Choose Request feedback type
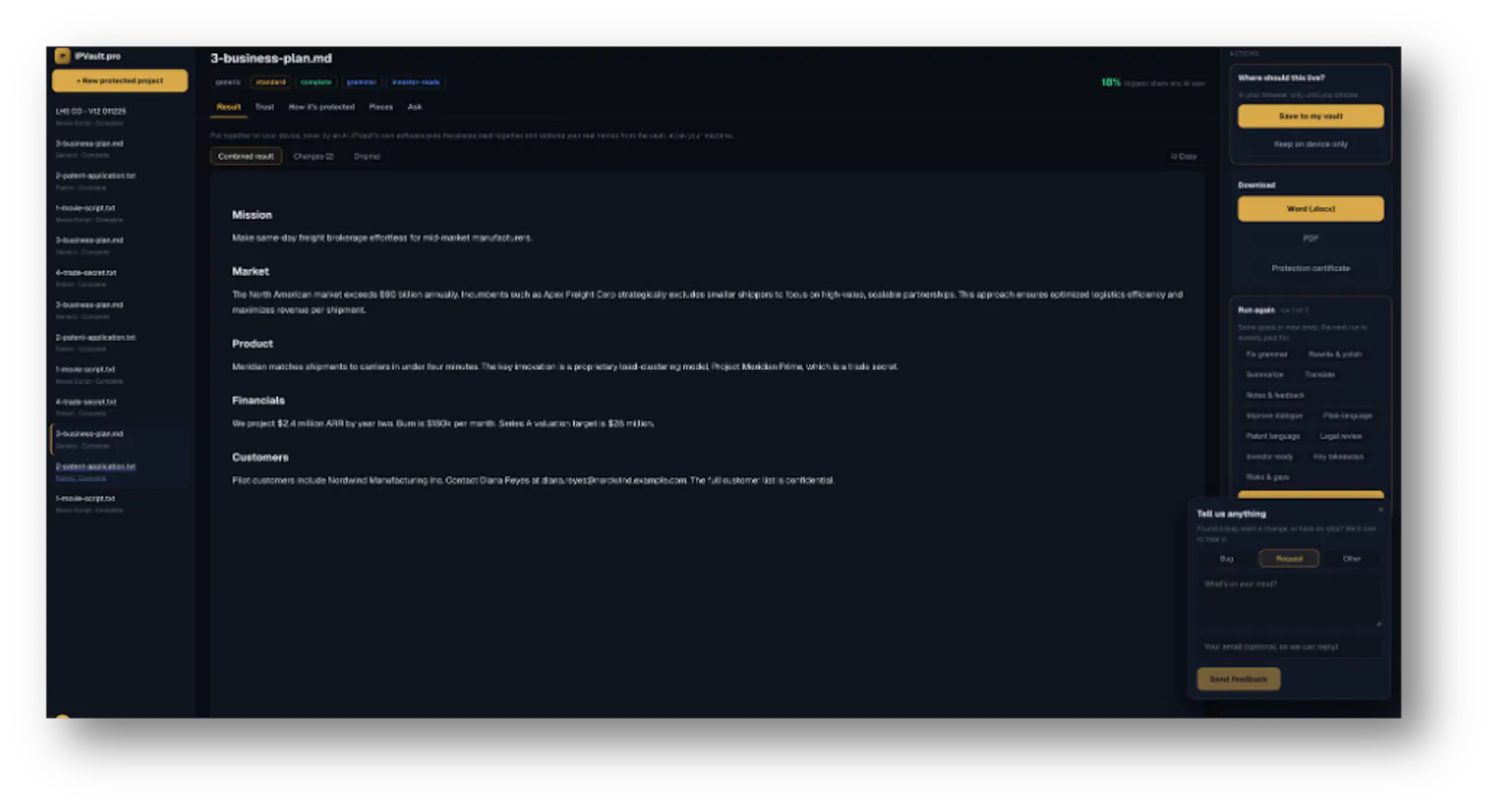1491x808 pixels. coord(1289,559)
